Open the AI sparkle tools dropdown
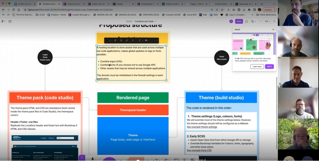Image resolution: width=319 pixels, height=161 pixels. pos(253,21)
